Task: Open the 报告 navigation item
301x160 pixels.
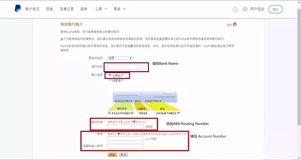Action: tap(84, 9)
